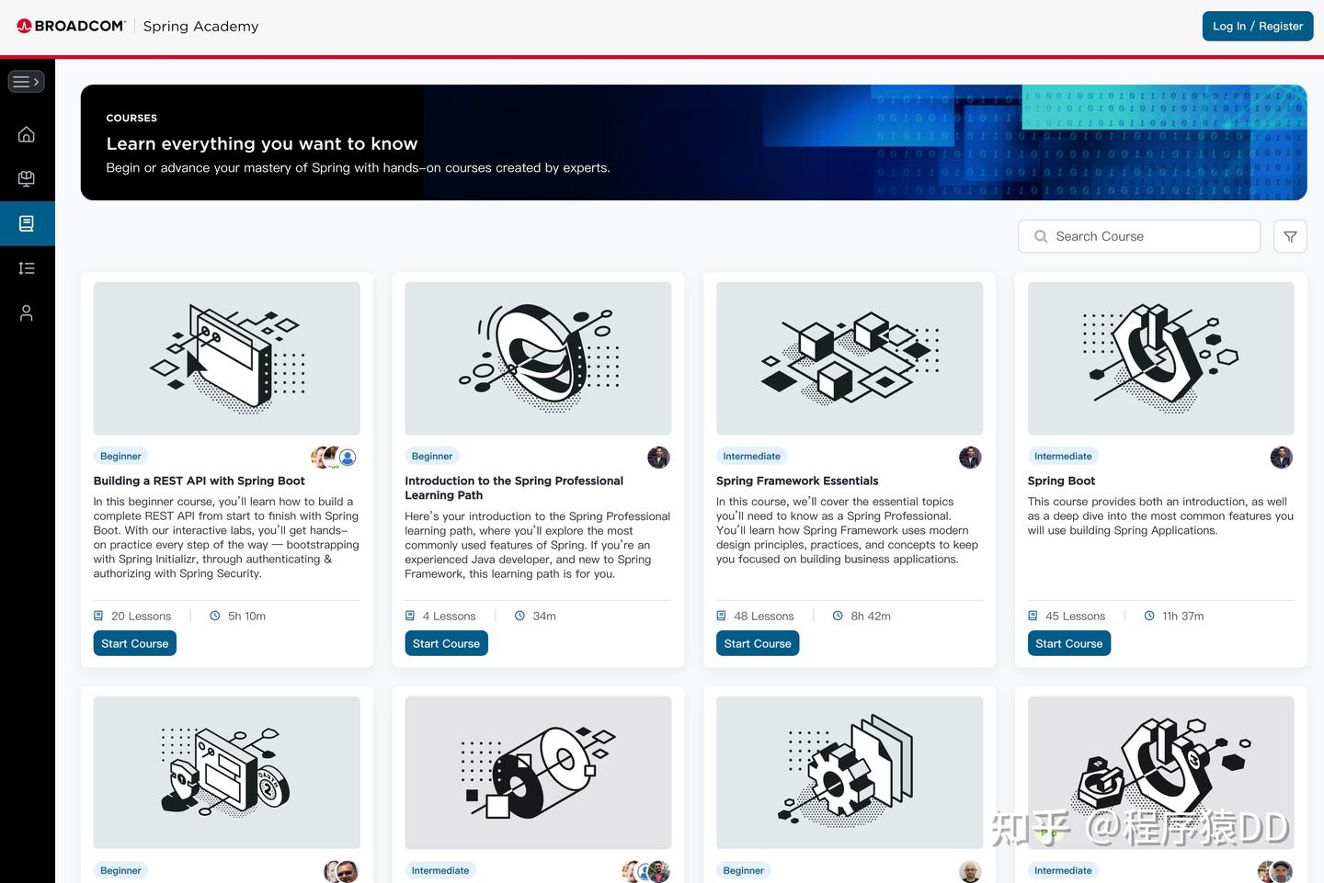The image size is (1324, 883).
Task: Click the 8h 42m duration text
Action: pyautogui.click(x=871, y=617)
